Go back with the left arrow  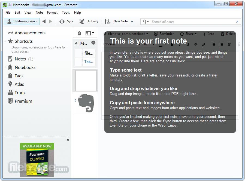44,22
